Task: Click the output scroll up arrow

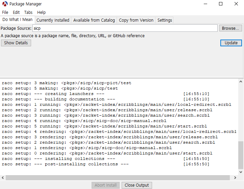Action: (241, 81)
